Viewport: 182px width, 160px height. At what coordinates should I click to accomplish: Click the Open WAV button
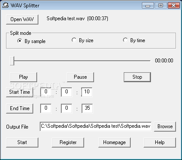coord(22,19)
